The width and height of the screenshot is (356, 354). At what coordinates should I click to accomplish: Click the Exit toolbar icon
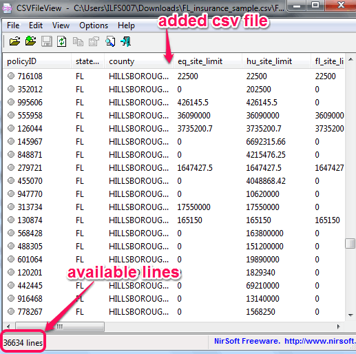pyautogui.click(x=126, y=42)
